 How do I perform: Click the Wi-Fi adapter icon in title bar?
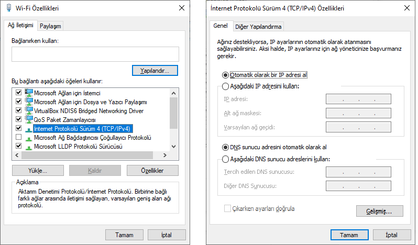pyautogui.click(x=9, y=8)
